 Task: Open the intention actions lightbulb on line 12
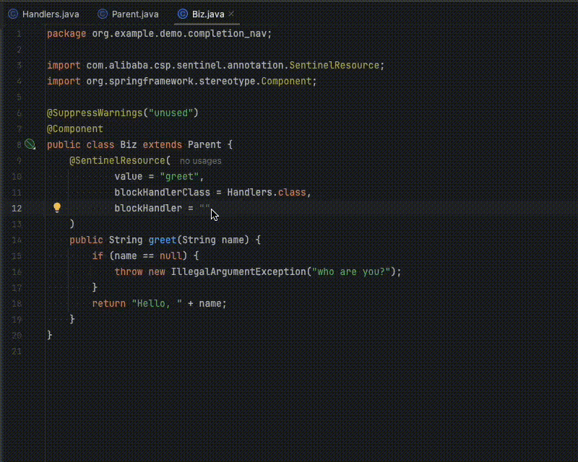tap(58, 208)
